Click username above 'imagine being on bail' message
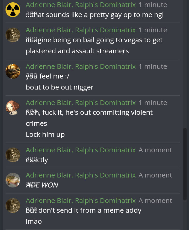The height and width of the screenshot is (230, 189). tap(81, 30)
